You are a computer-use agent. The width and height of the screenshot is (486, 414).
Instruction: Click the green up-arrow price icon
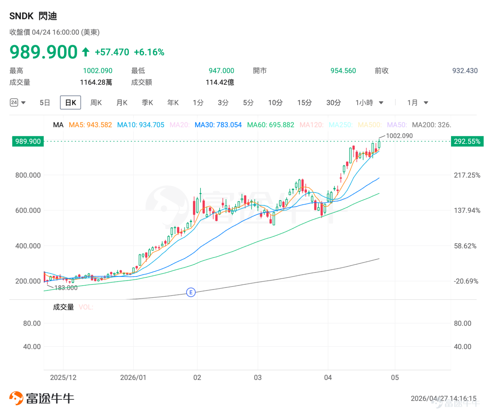pos(86,52)
